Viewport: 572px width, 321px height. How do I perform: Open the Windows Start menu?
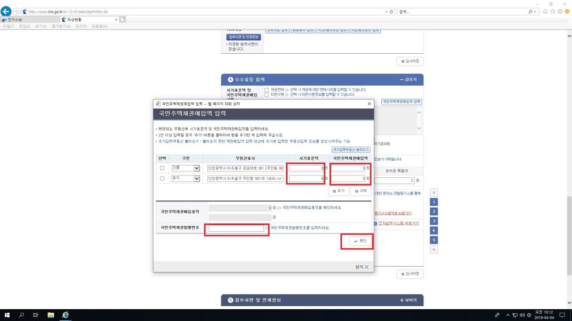(7, 315)
